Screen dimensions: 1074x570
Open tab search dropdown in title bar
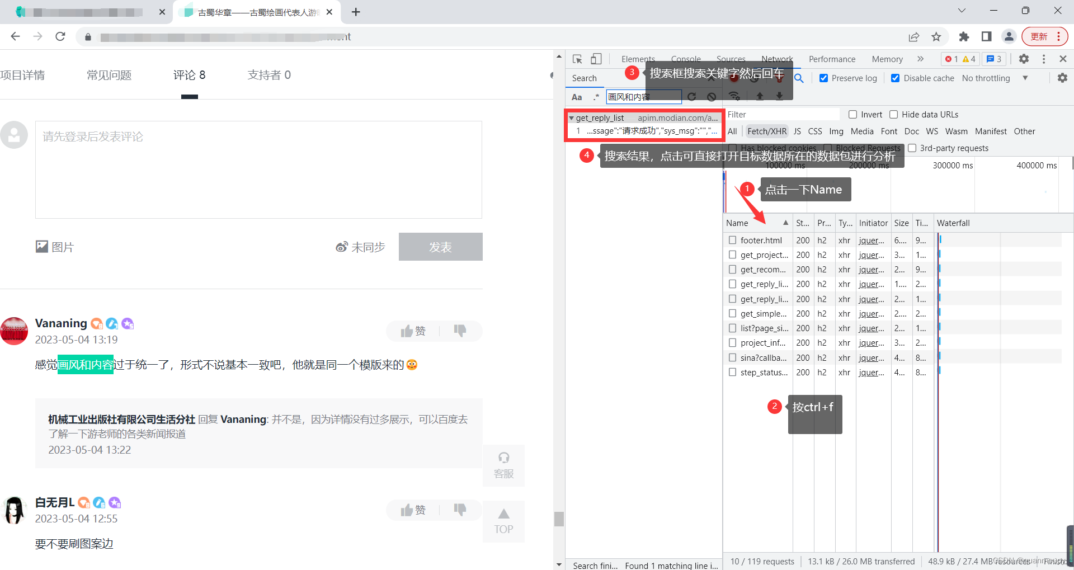click(962, 11)
